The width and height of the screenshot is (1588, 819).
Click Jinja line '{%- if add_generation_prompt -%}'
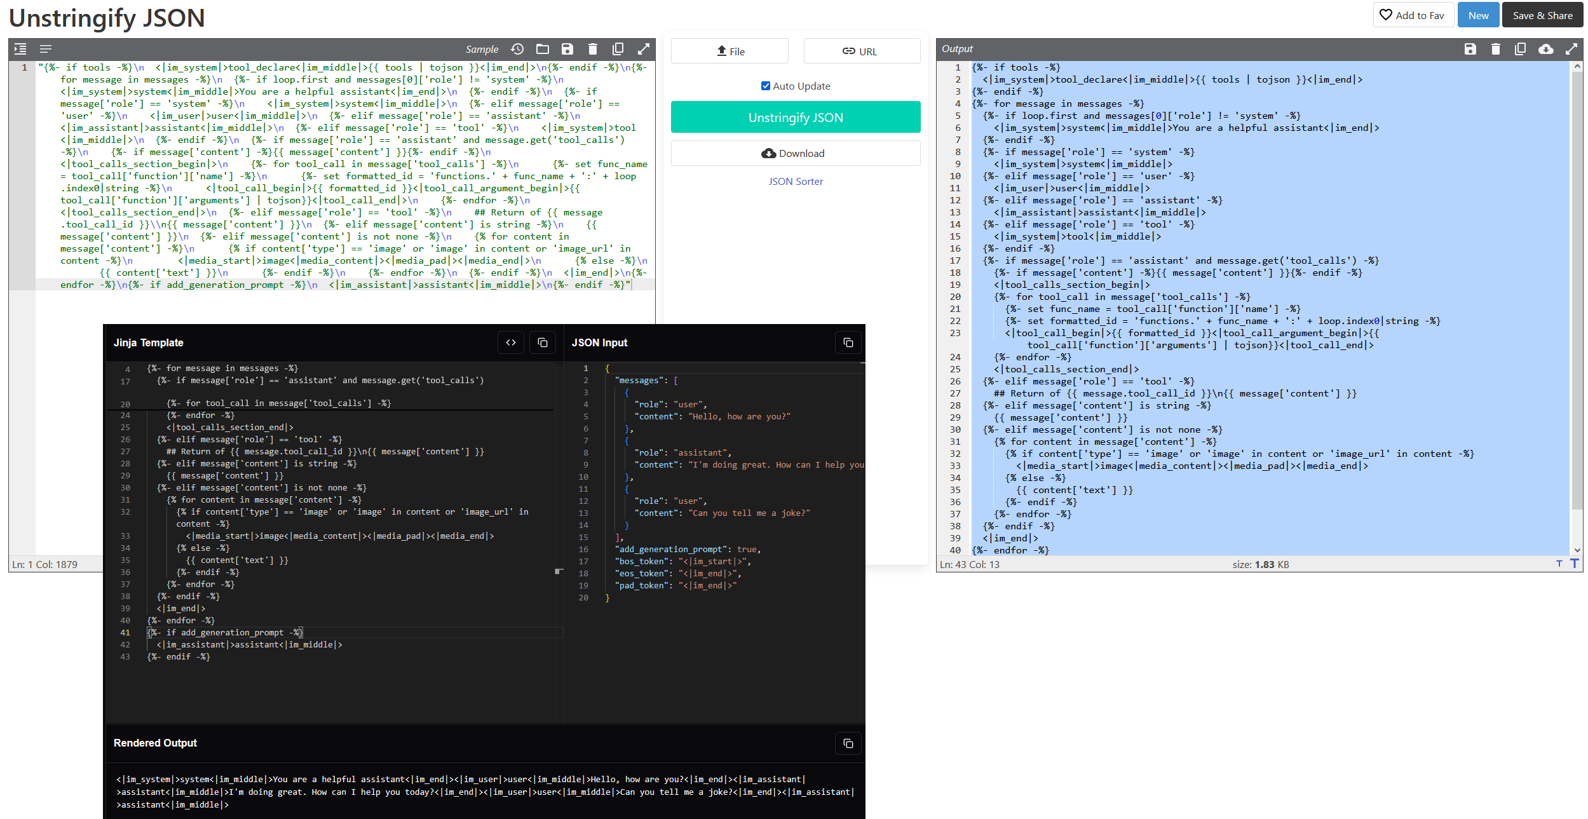[x=225, y=632]
